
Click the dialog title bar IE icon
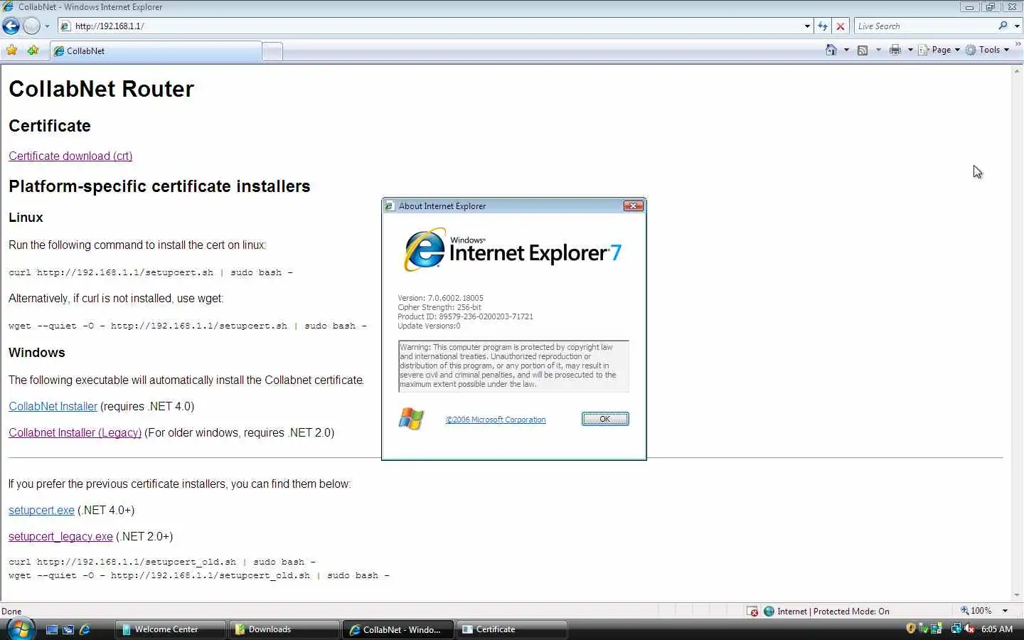390,206
